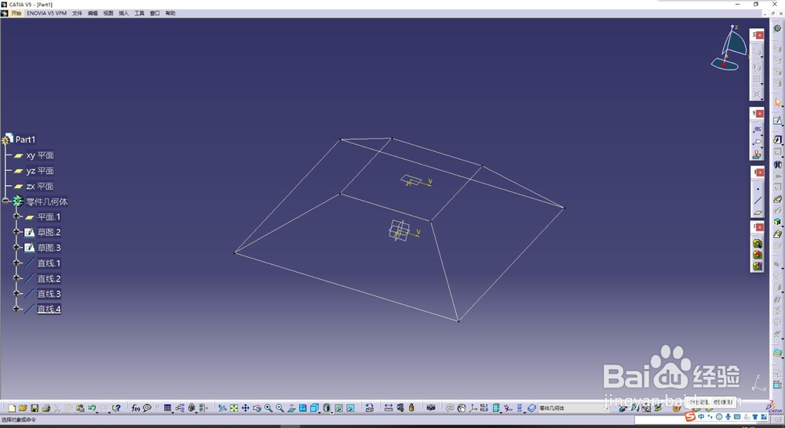Close the floating toolbar with point/line tools
Image resolution: width=785 pixels, height=428 pixels.
[760, 172]
